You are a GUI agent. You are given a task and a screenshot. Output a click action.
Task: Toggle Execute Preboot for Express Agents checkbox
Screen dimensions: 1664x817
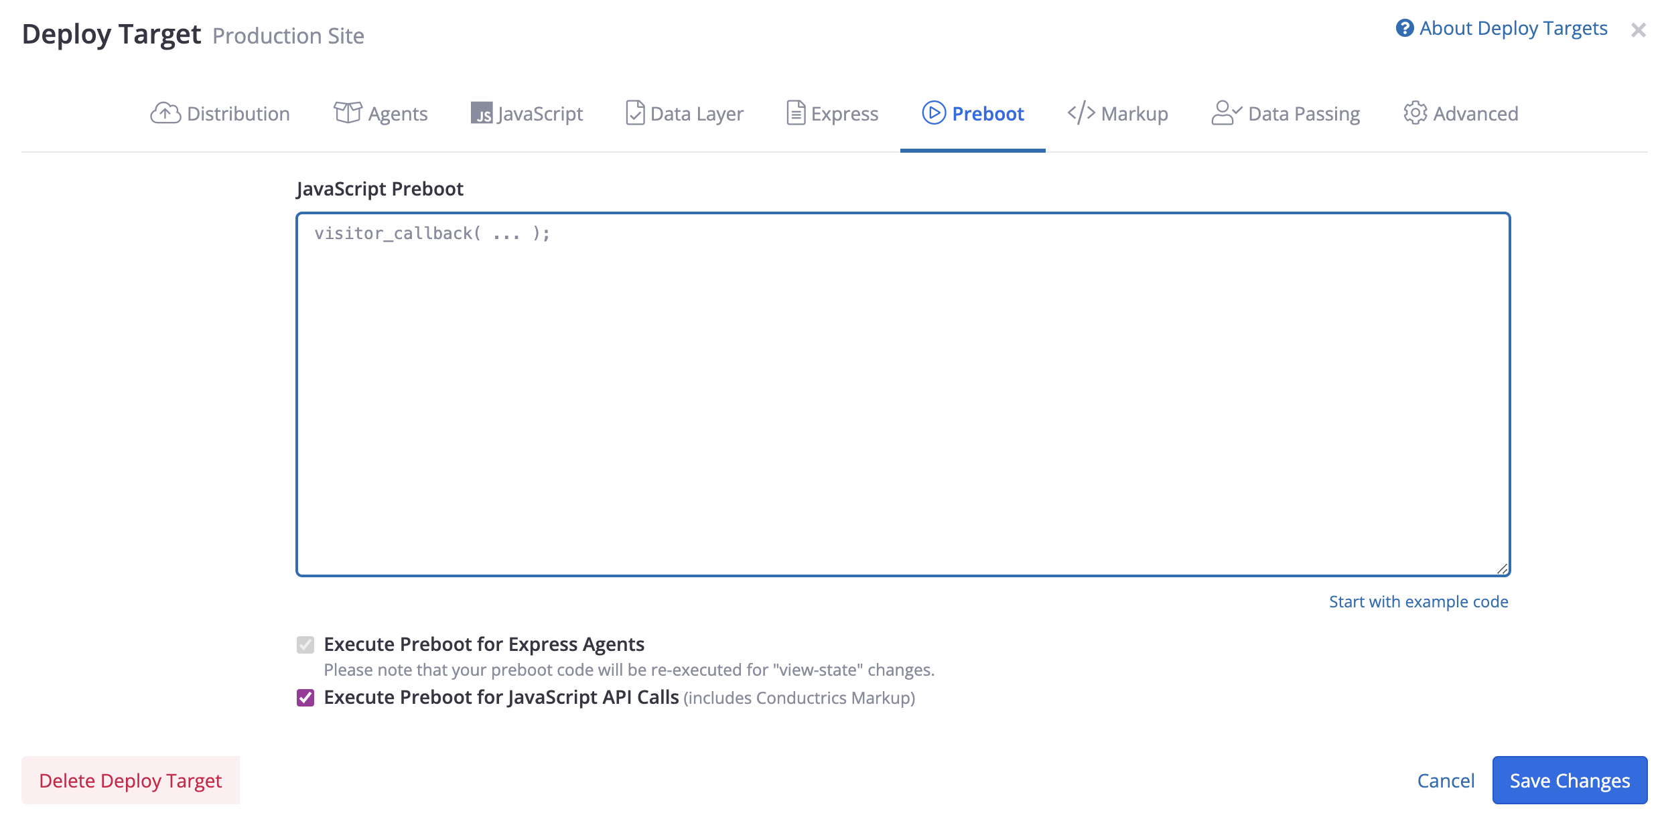coord(305,645)
